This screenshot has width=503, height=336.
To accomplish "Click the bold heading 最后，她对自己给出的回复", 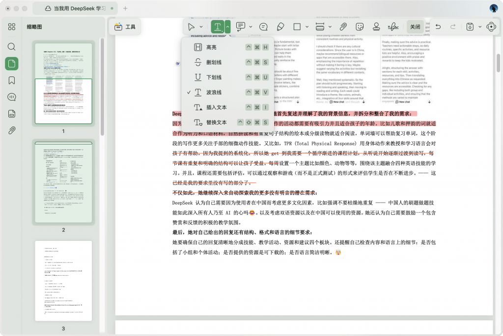I will tap(242, 233).
